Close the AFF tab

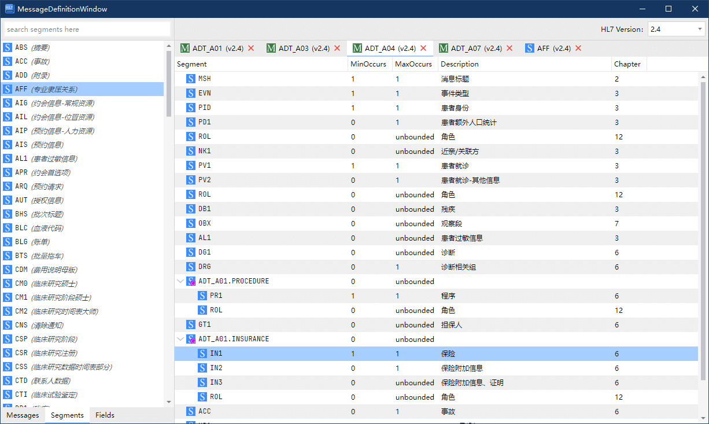(x=578, y=49)
